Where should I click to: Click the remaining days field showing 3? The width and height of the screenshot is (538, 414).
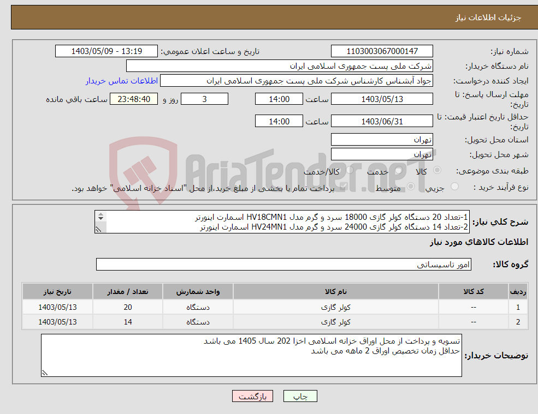click(204, 99)
